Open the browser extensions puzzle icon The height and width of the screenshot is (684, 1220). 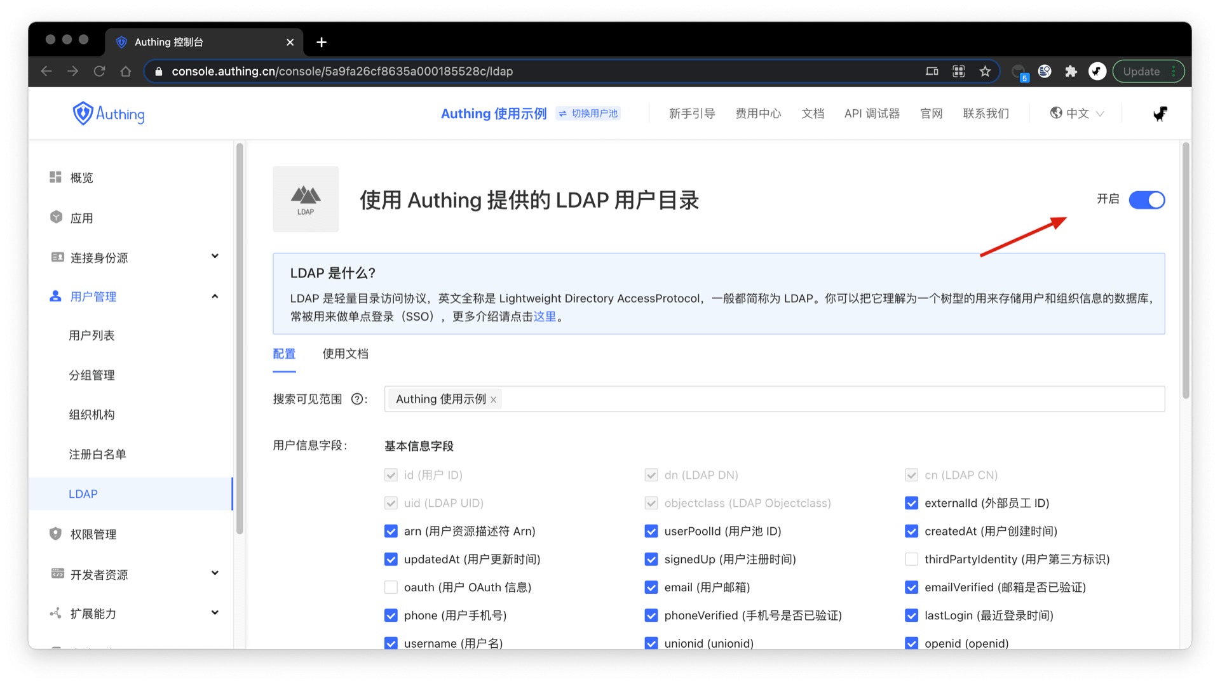(x=1071, y=71)
